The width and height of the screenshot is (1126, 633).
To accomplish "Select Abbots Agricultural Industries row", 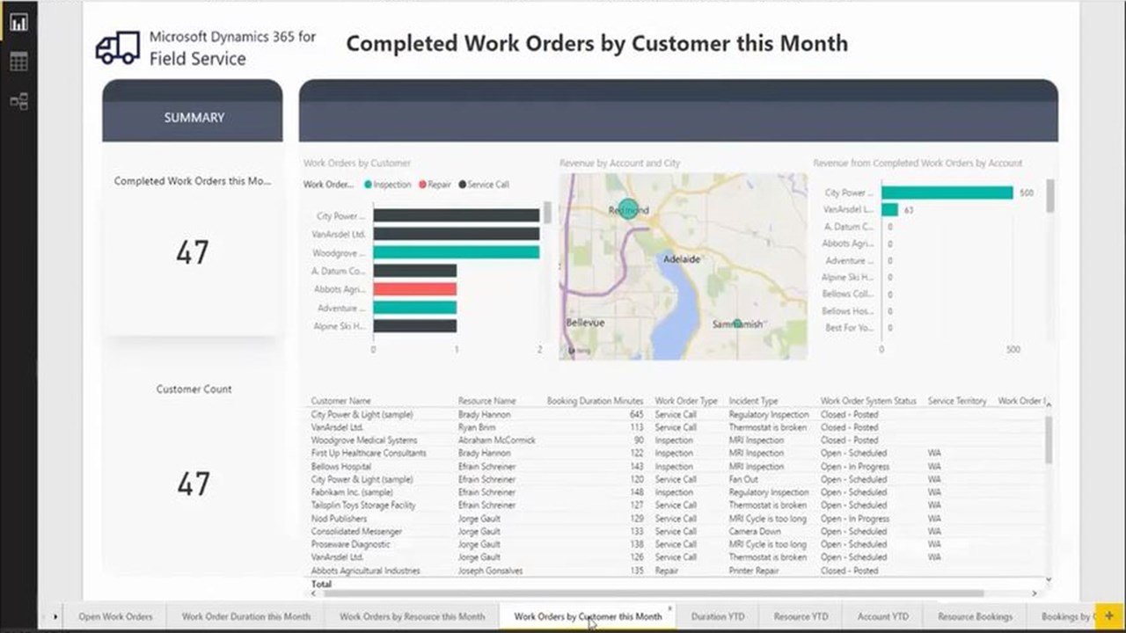I will pyautogui.click(x=678, y=571).
